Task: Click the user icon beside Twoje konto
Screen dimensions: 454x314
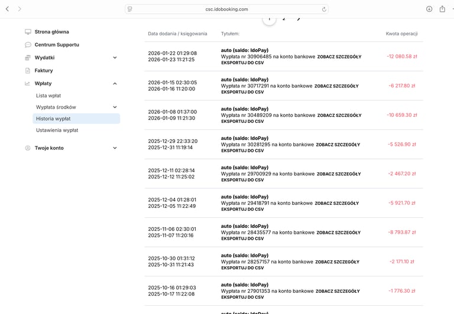Action: (28, 148)
